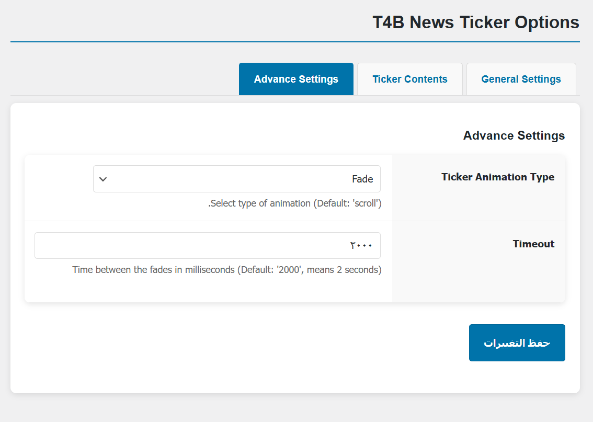Viewport: 593px width, 422px height.
Task: Switch to the Ticker Contents tab
Action: tap(410, 79)
